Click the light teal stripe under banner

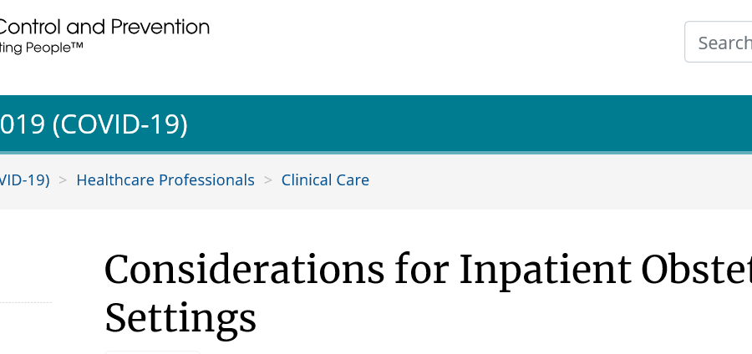coord(376,153)
